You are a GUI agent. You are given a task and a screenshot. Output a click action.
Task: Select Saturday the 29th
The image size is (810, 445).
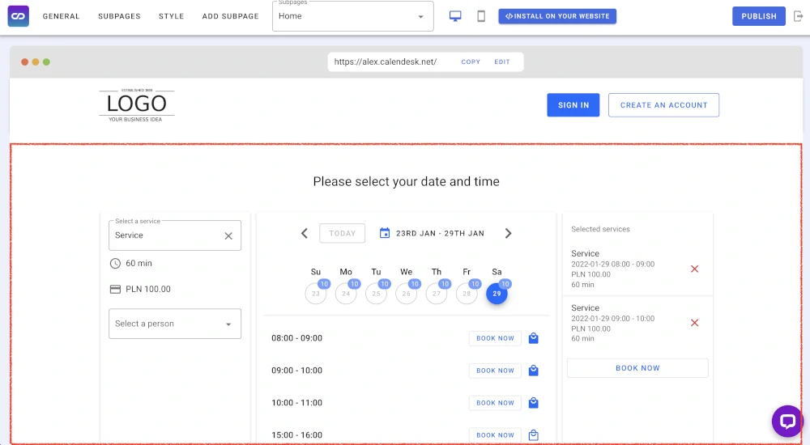pyautogui.click(x=497, y=293)
